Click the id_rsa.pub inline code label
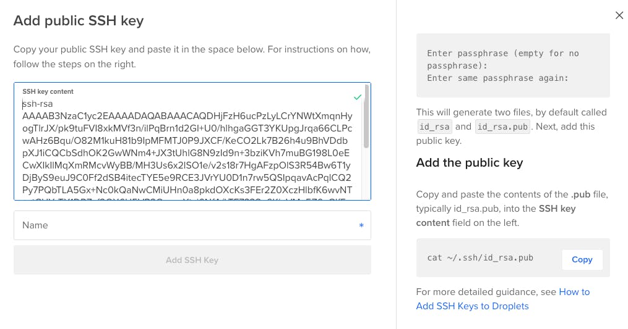 tap(502, 127)
